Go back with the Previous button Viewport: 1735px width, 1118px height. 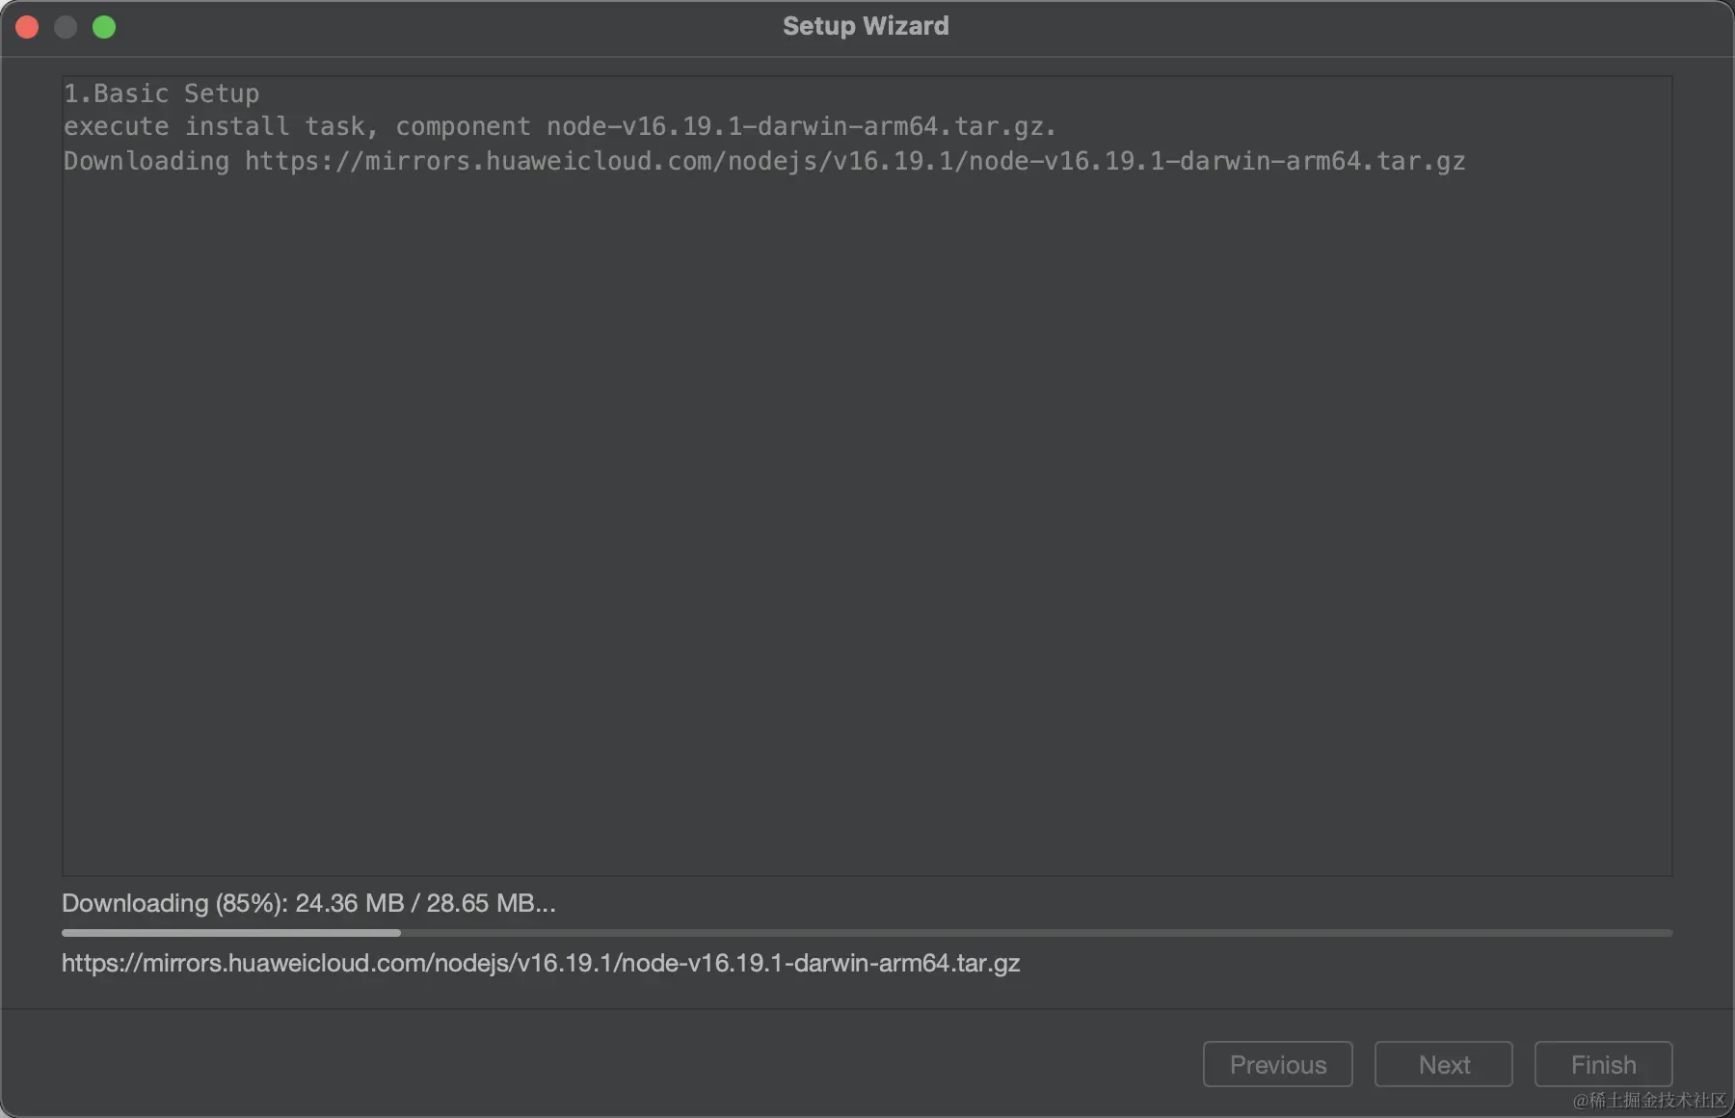[1277, 1064]
